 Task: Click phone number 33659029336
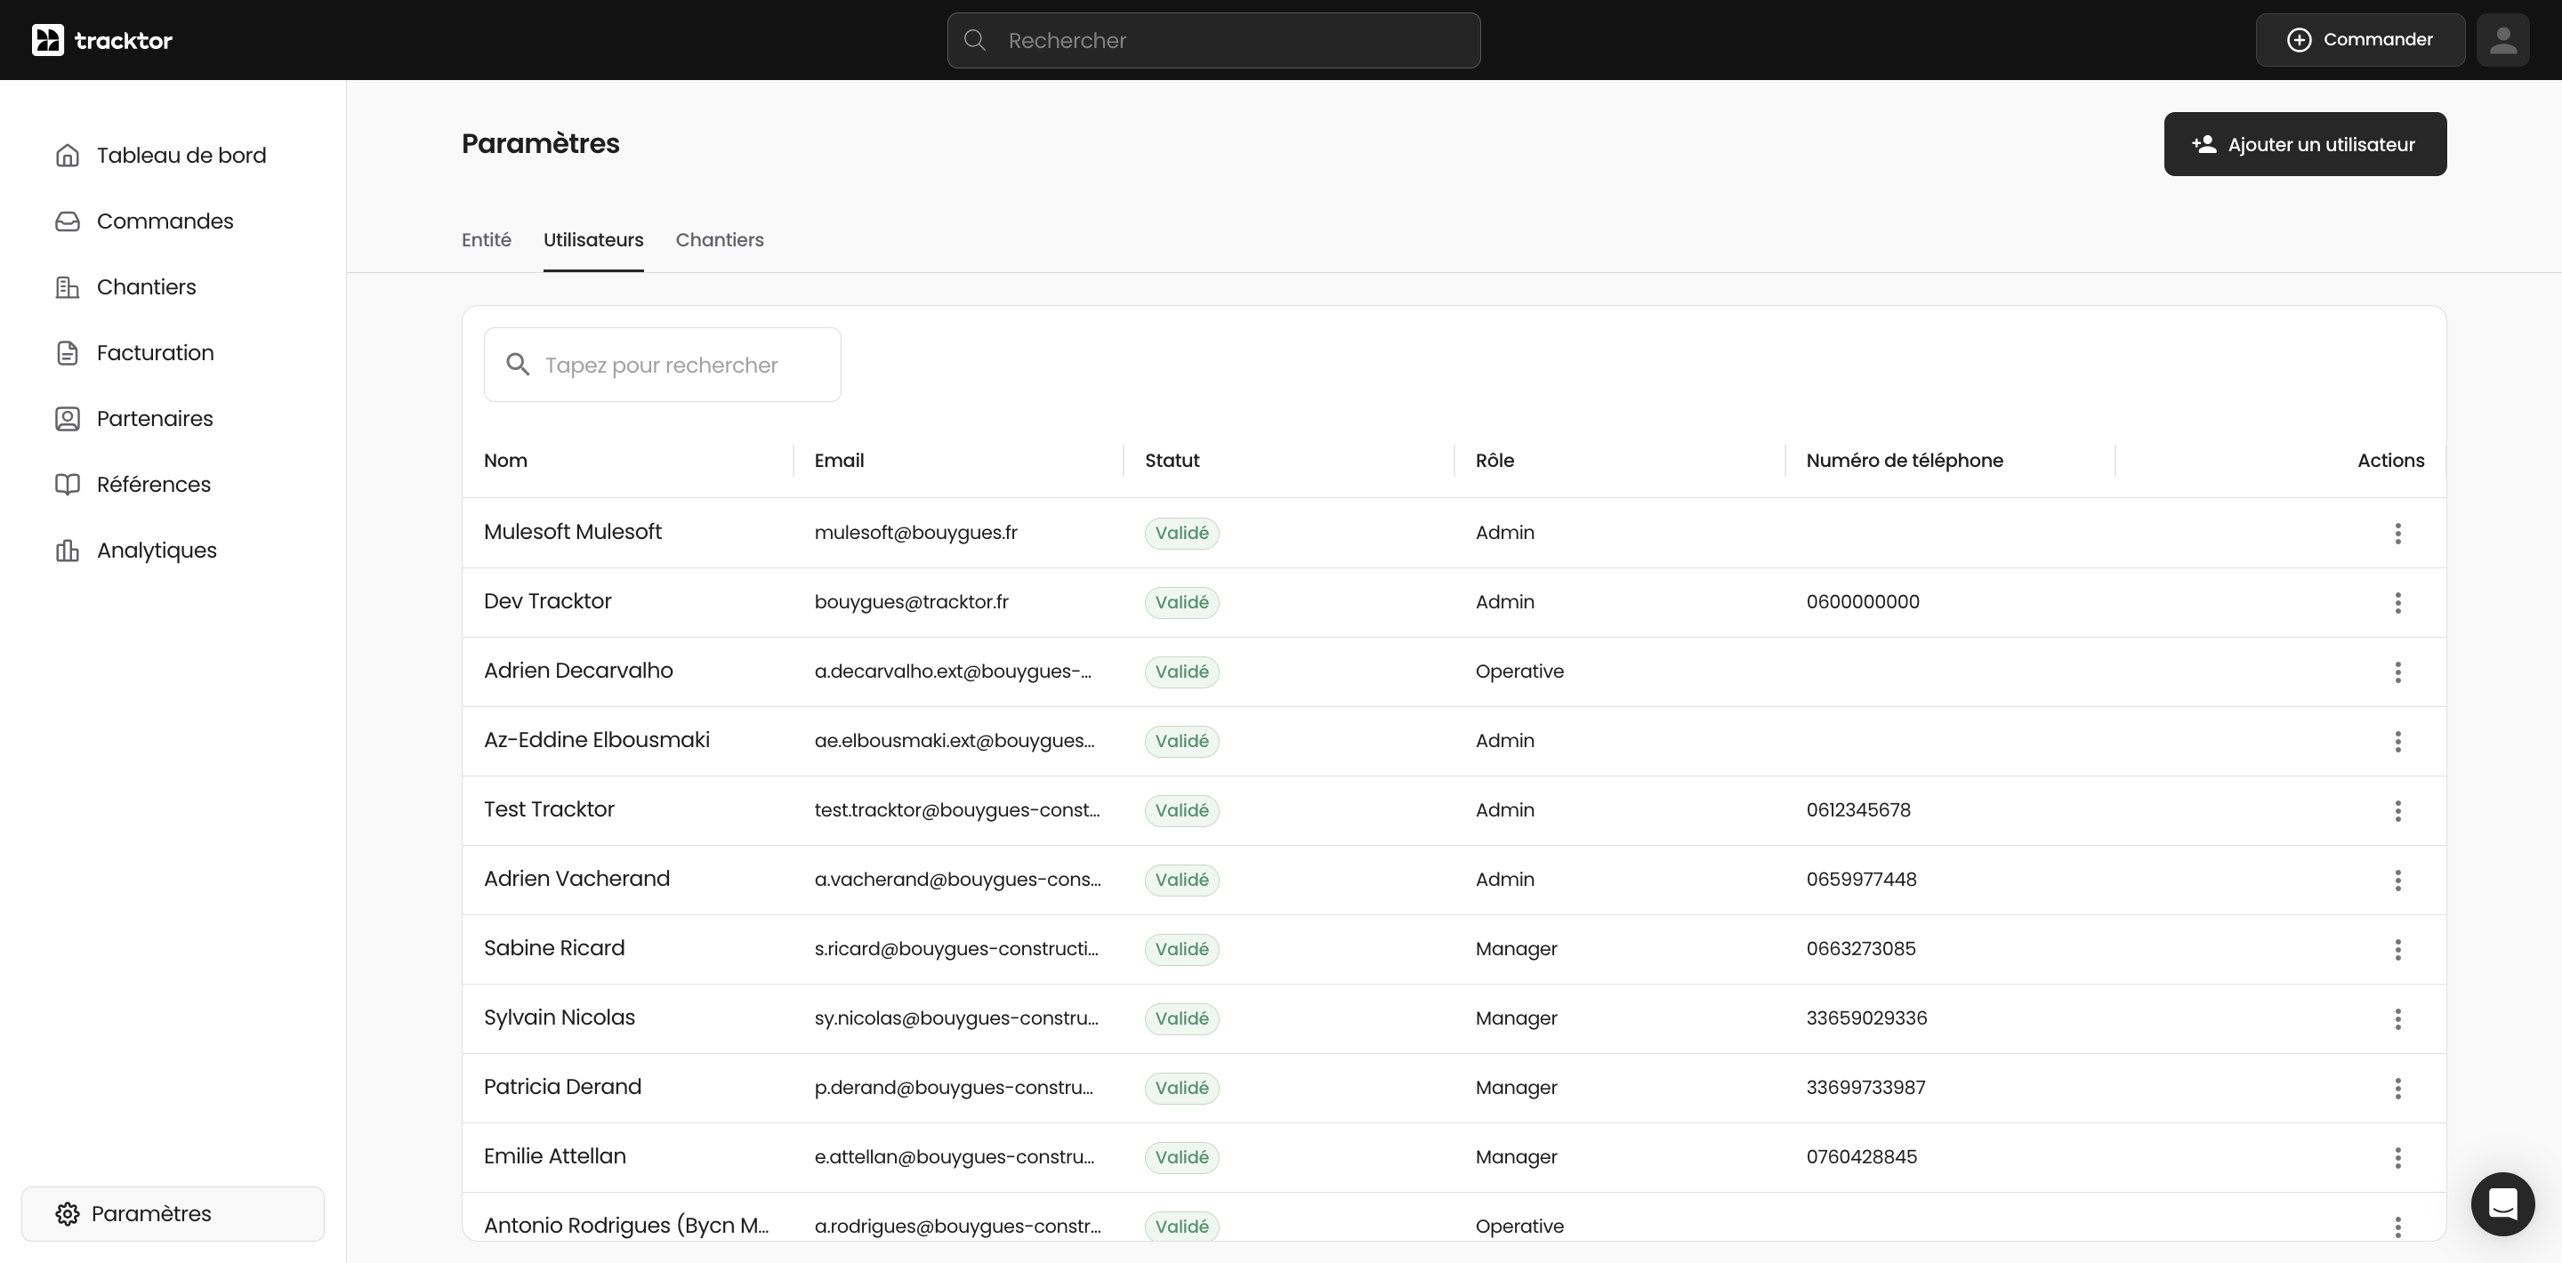pos(1865,1018)
